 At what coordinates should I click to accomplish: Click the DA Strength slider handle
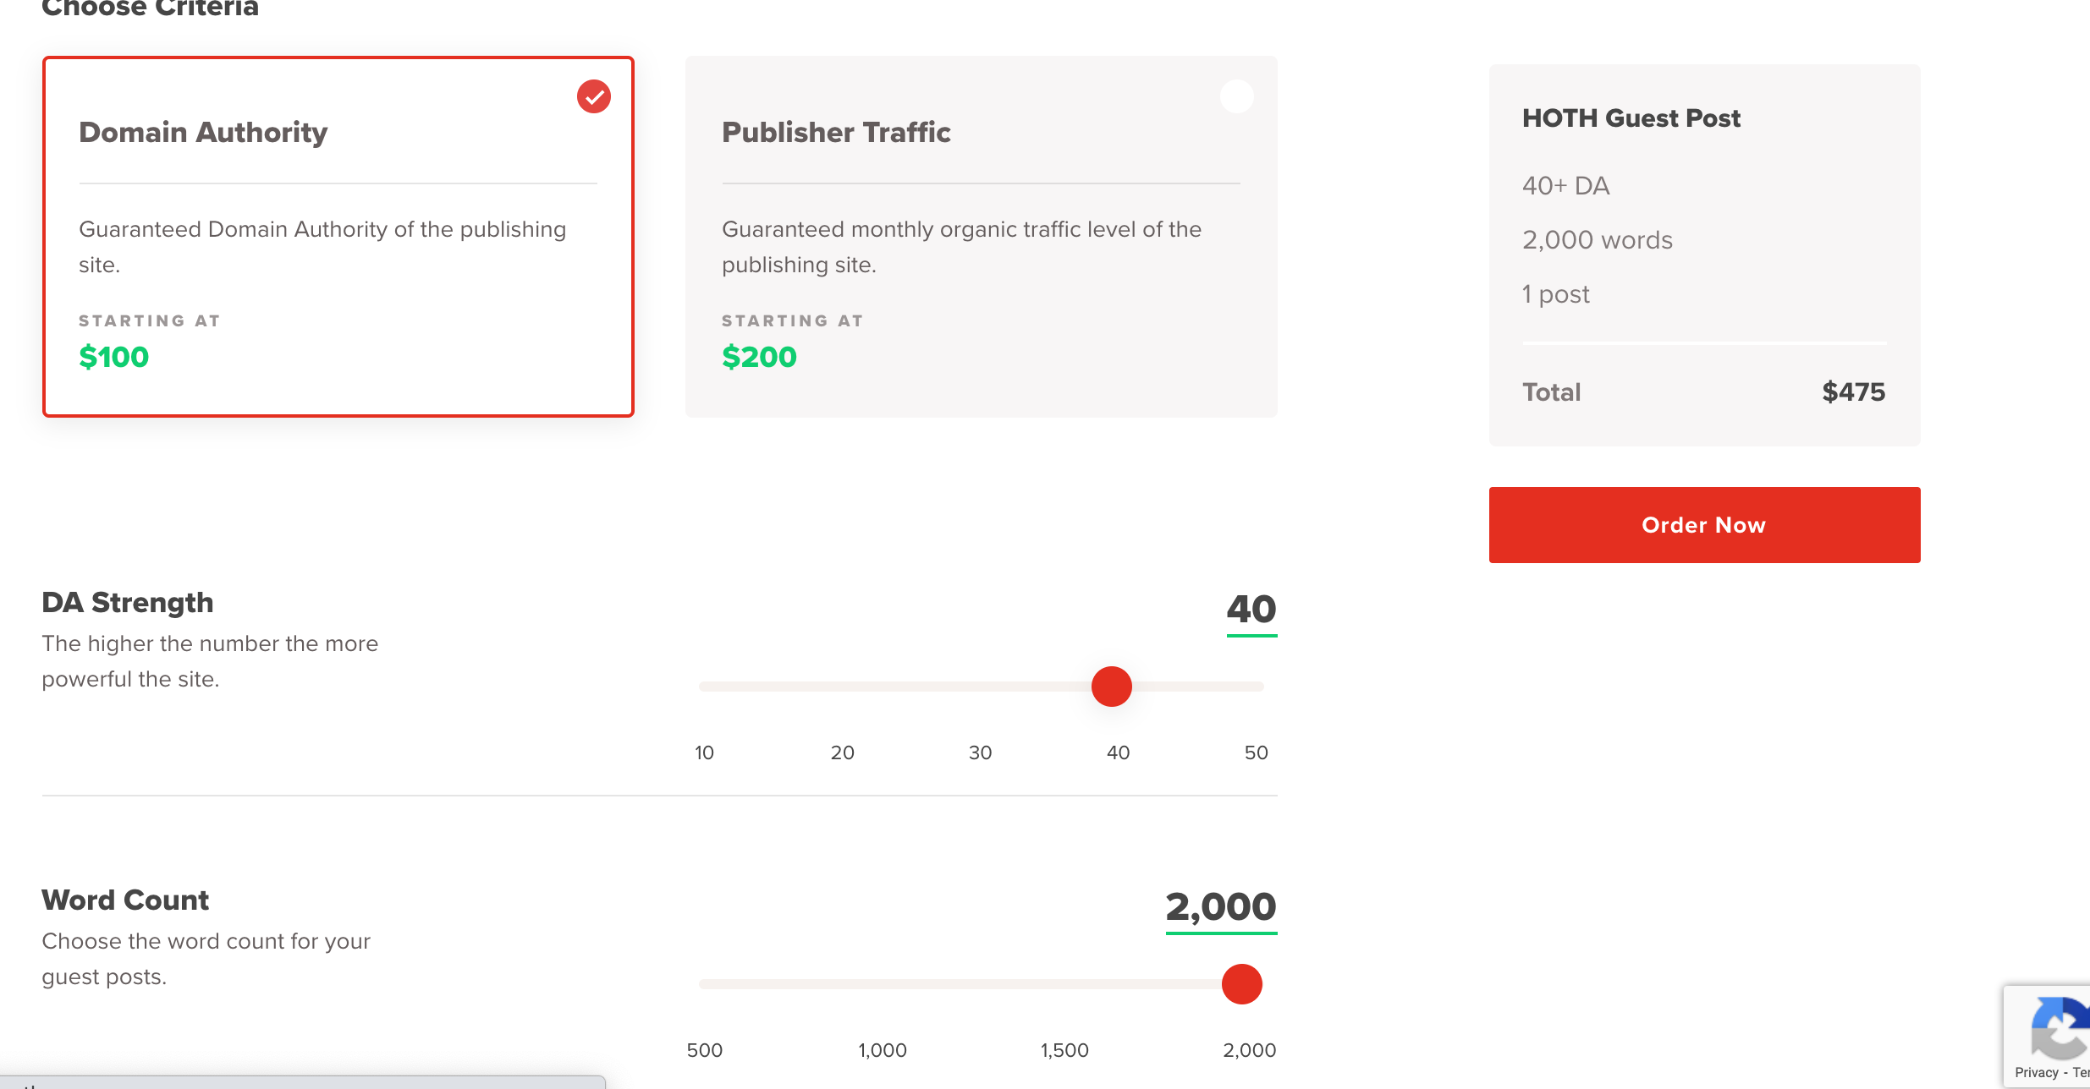pyautogui.click(x=1111, y=687)
